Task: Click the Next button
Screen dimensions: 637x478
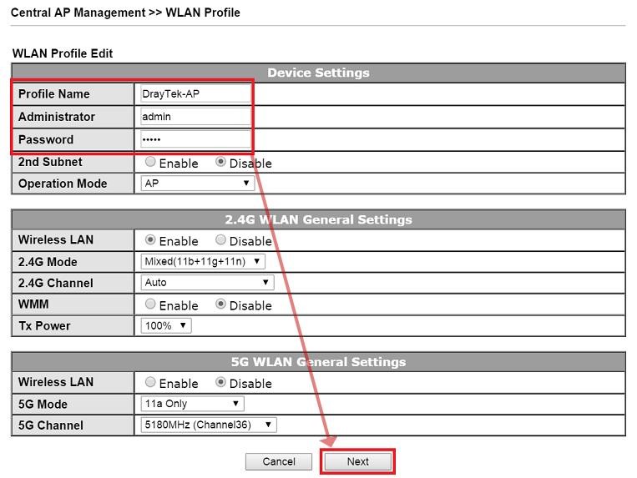Action: [357, 461]
